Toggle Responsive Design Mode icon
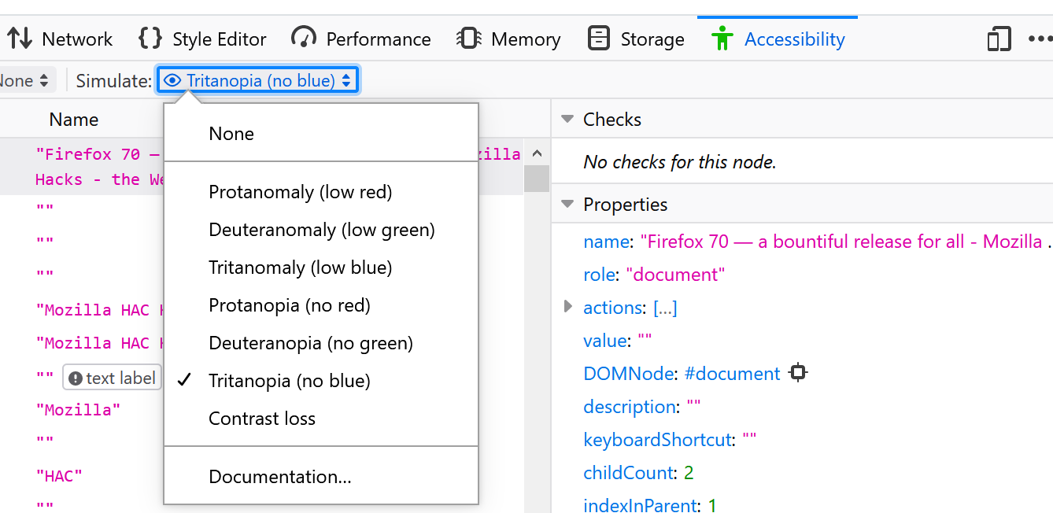Image resolution: width=1053 pixels, height=513 pixels. (999, 39)
